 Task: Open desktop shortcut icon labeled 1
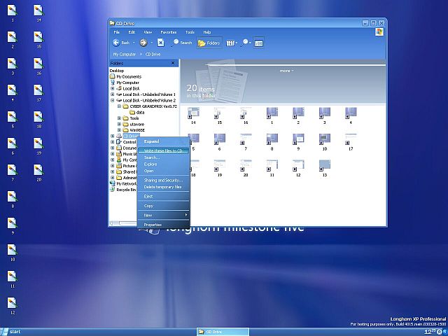(x=12, y=10)
